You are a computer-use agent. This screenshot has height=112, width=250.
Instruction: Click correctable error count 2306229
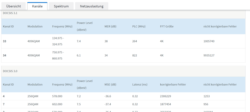(166, 96)
